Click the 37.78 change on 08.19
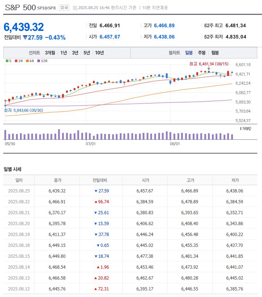Viewport: 262px width, 297px height. click(x=103, y=234)
